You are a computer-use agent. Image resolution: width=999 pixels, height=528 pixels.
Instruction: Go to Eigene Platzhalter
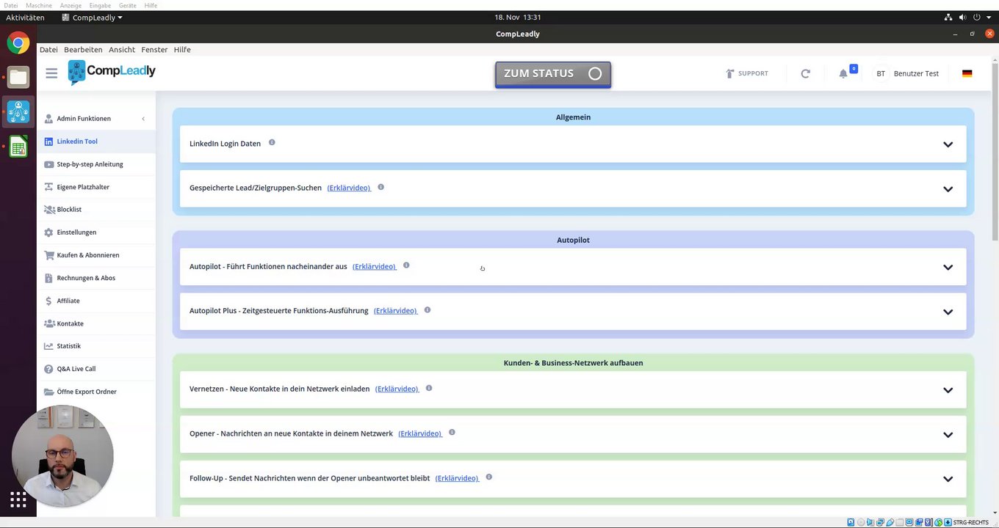pos(96,187)
